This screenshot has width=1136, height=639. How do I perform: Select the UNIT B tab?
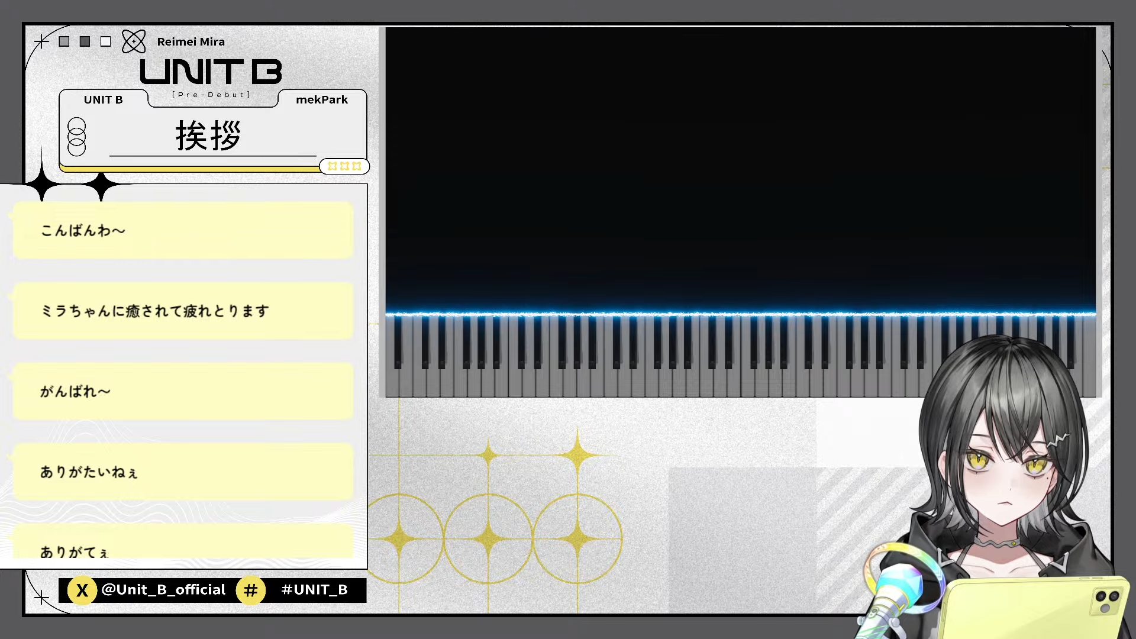click(103, 99)
